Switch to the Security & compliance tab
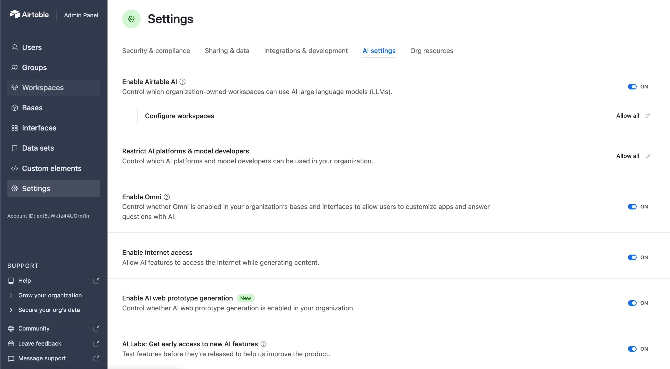Image resolution: width=670 pixels, height=369 pixels. (156, 51)
